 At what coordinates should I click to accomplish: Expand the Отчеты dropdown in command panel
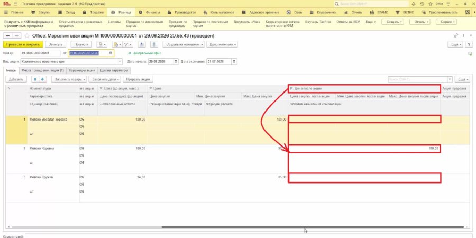coord(420,22)
